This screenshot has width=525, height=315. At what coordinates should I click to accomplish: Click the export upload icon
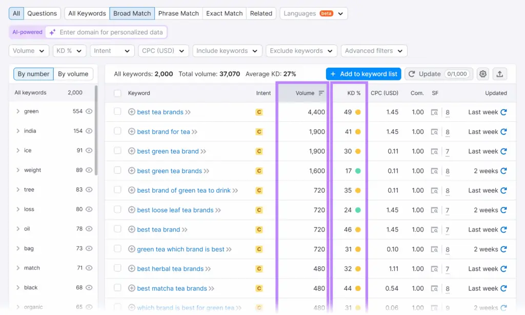point(500,74)
